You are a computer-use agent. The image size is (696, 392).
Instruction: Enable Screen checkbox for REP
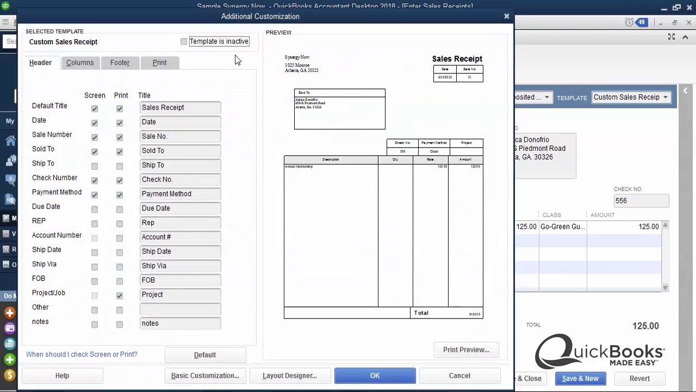pyautogui.click(x=95, y=224)
